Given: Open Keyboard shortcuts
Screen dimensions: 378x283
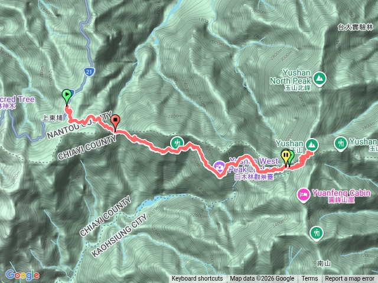Looking at the screenshot, I should pos(197,279).
